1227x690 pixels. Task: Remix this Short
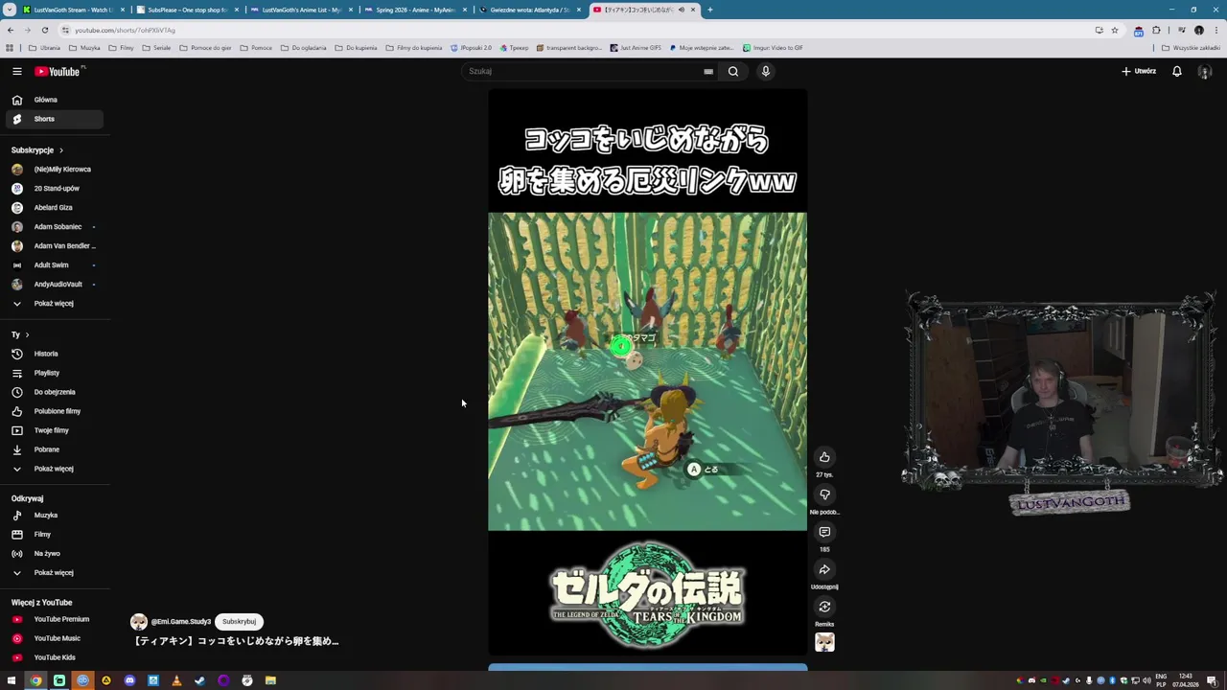824,607
